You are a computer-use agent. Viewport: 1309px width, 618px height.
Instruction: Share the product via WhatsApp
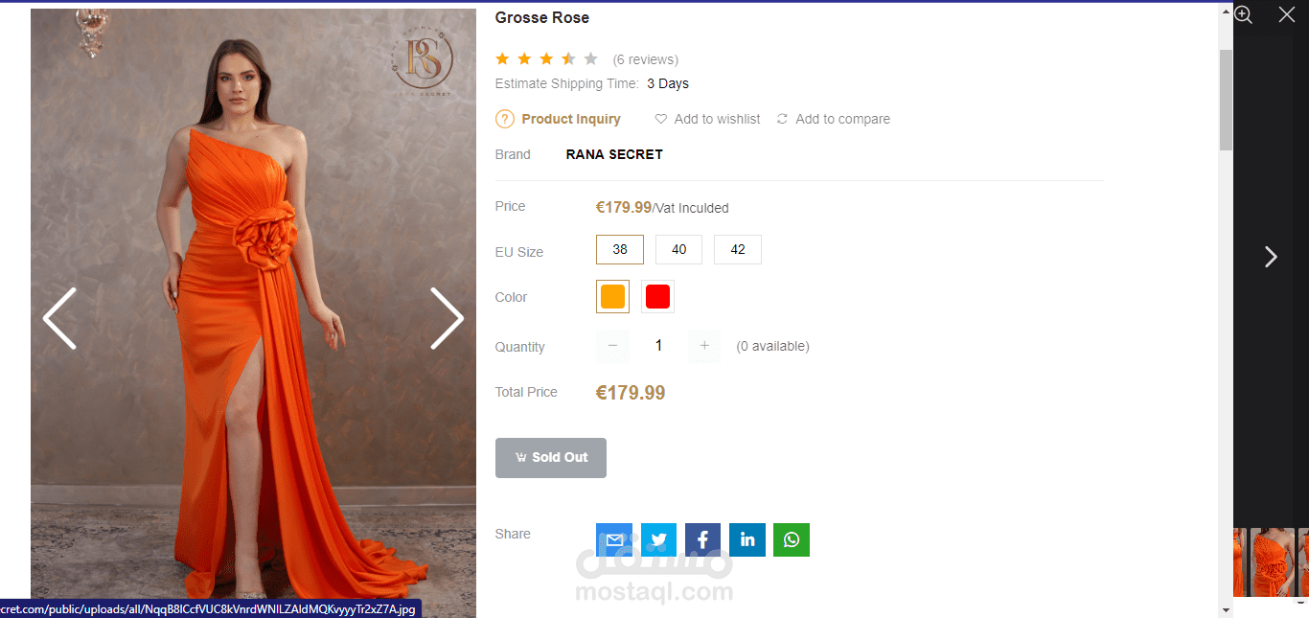(792, 539)
